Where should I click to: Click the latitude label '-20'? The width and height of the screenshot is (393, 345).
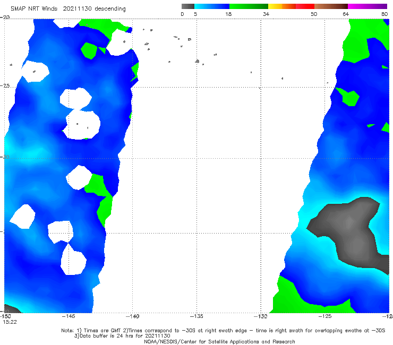pyautogui.click(x=5, y=17)
